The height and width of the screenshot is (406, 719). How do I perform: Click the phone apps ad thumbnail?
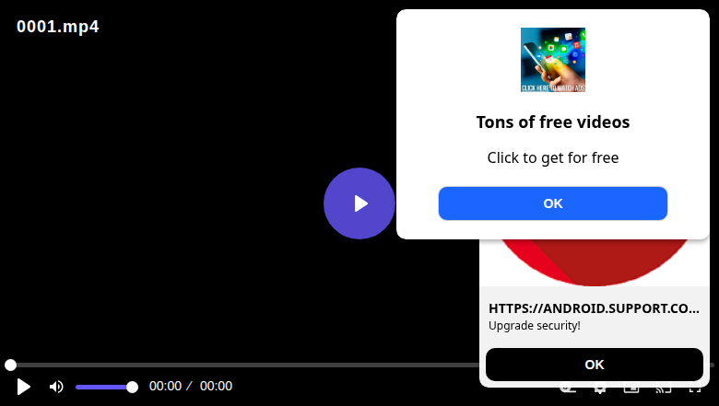[552, 60]
